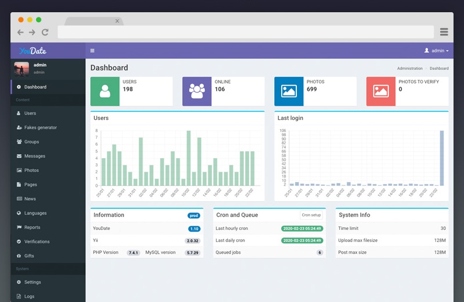The width and height of the screenshot is (464, 302).
Task: Click the Gifts sidebar icon
Action: tap(19, 256)
